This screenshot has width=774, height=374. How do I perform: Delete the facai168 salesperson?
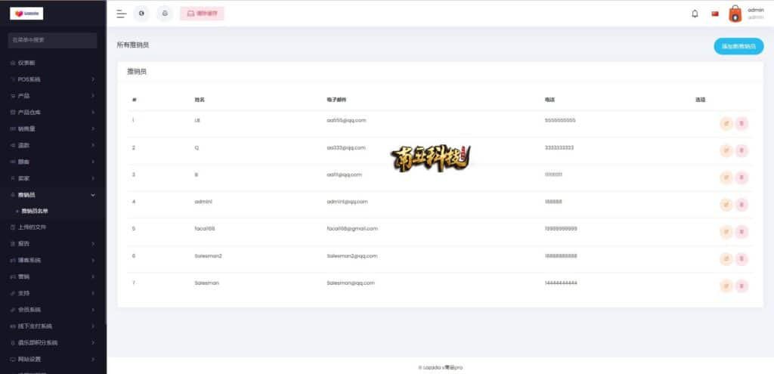[x=741, y=231]
